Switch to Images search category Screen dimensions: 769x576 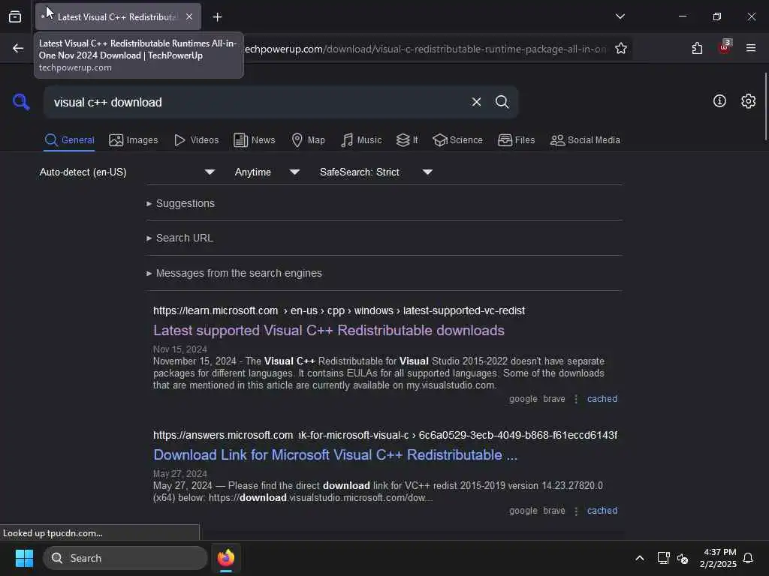click(x=134, y=140)
